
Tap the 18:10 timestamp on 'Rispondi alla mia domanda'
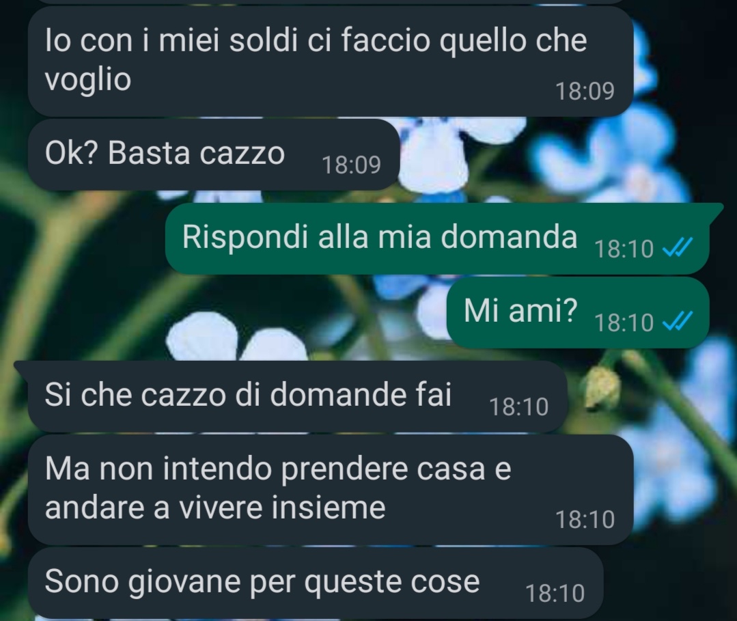coord(624,249)
